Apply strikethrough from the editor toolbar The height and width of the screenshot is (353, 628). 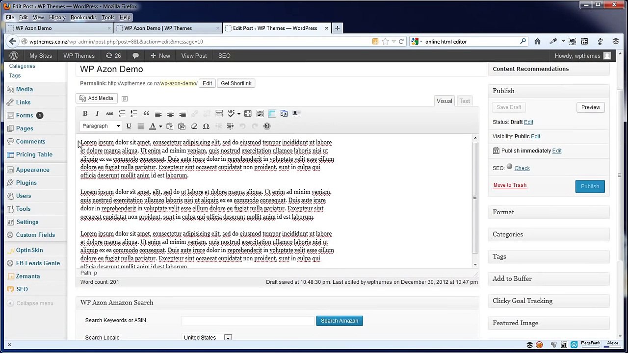[x=109, y=113]
